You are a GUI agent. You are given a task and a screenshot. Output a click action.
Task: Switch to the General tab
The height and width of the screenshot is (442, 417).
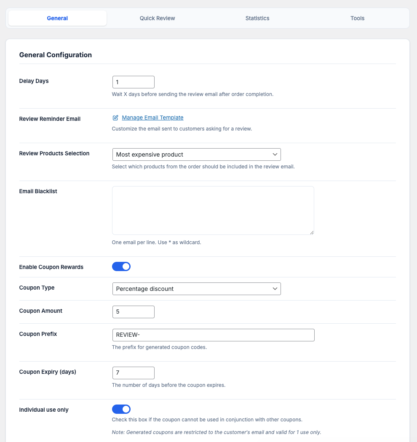pyautogui.click(x=57, y=18)
